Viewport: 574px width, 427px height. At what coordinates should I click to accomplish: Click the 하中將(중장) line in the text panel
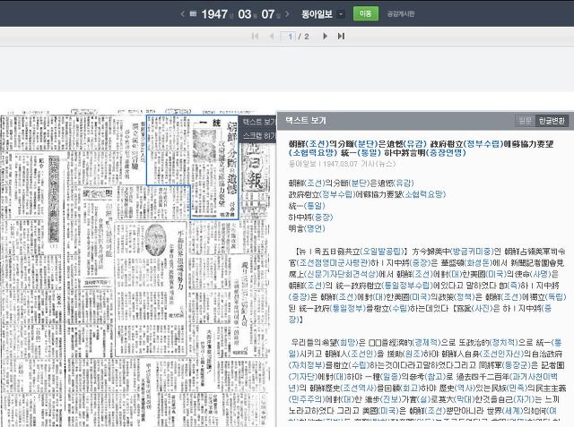pyautogui.click(x=311, y=218)
